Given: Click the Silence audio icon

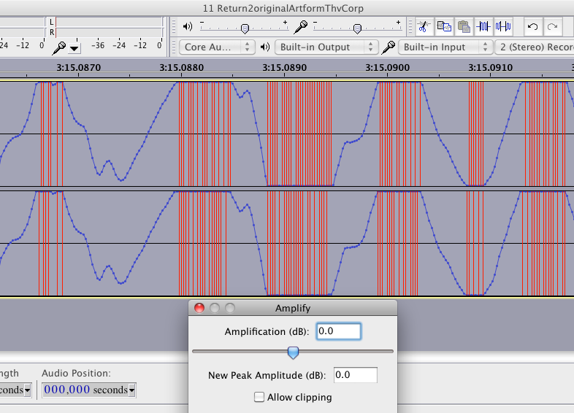Looking at the screenshot, I should [503, 26].
